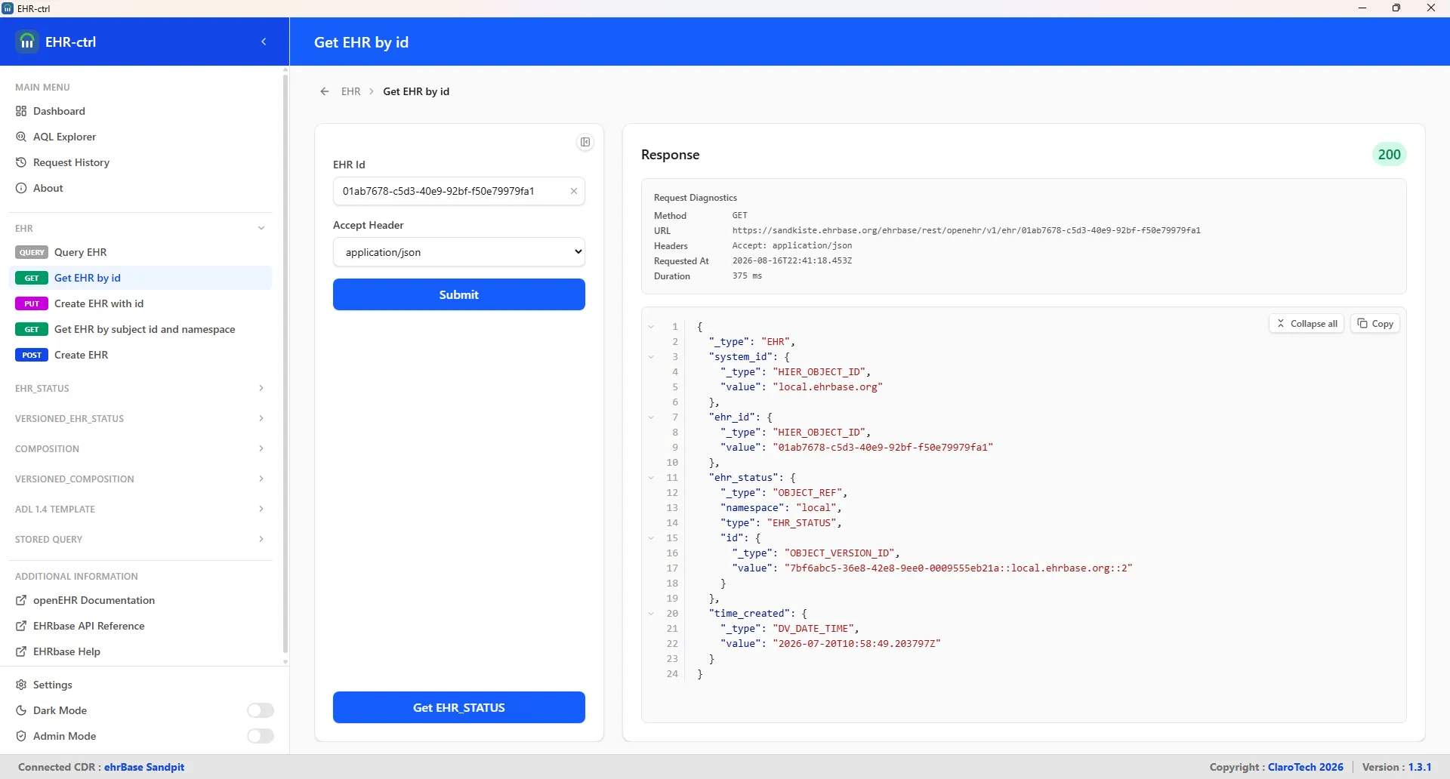
Task: Turn on the Admin Mode switch
Action: [261, 736]
